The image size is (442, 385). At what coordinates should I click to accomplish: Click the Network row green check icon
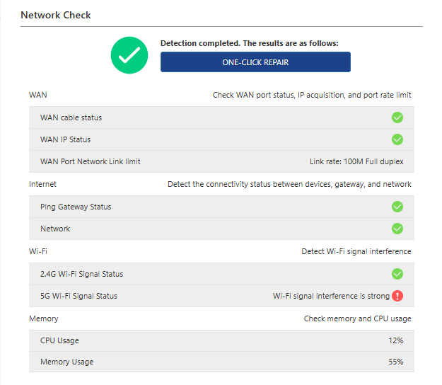coord(397,229)
